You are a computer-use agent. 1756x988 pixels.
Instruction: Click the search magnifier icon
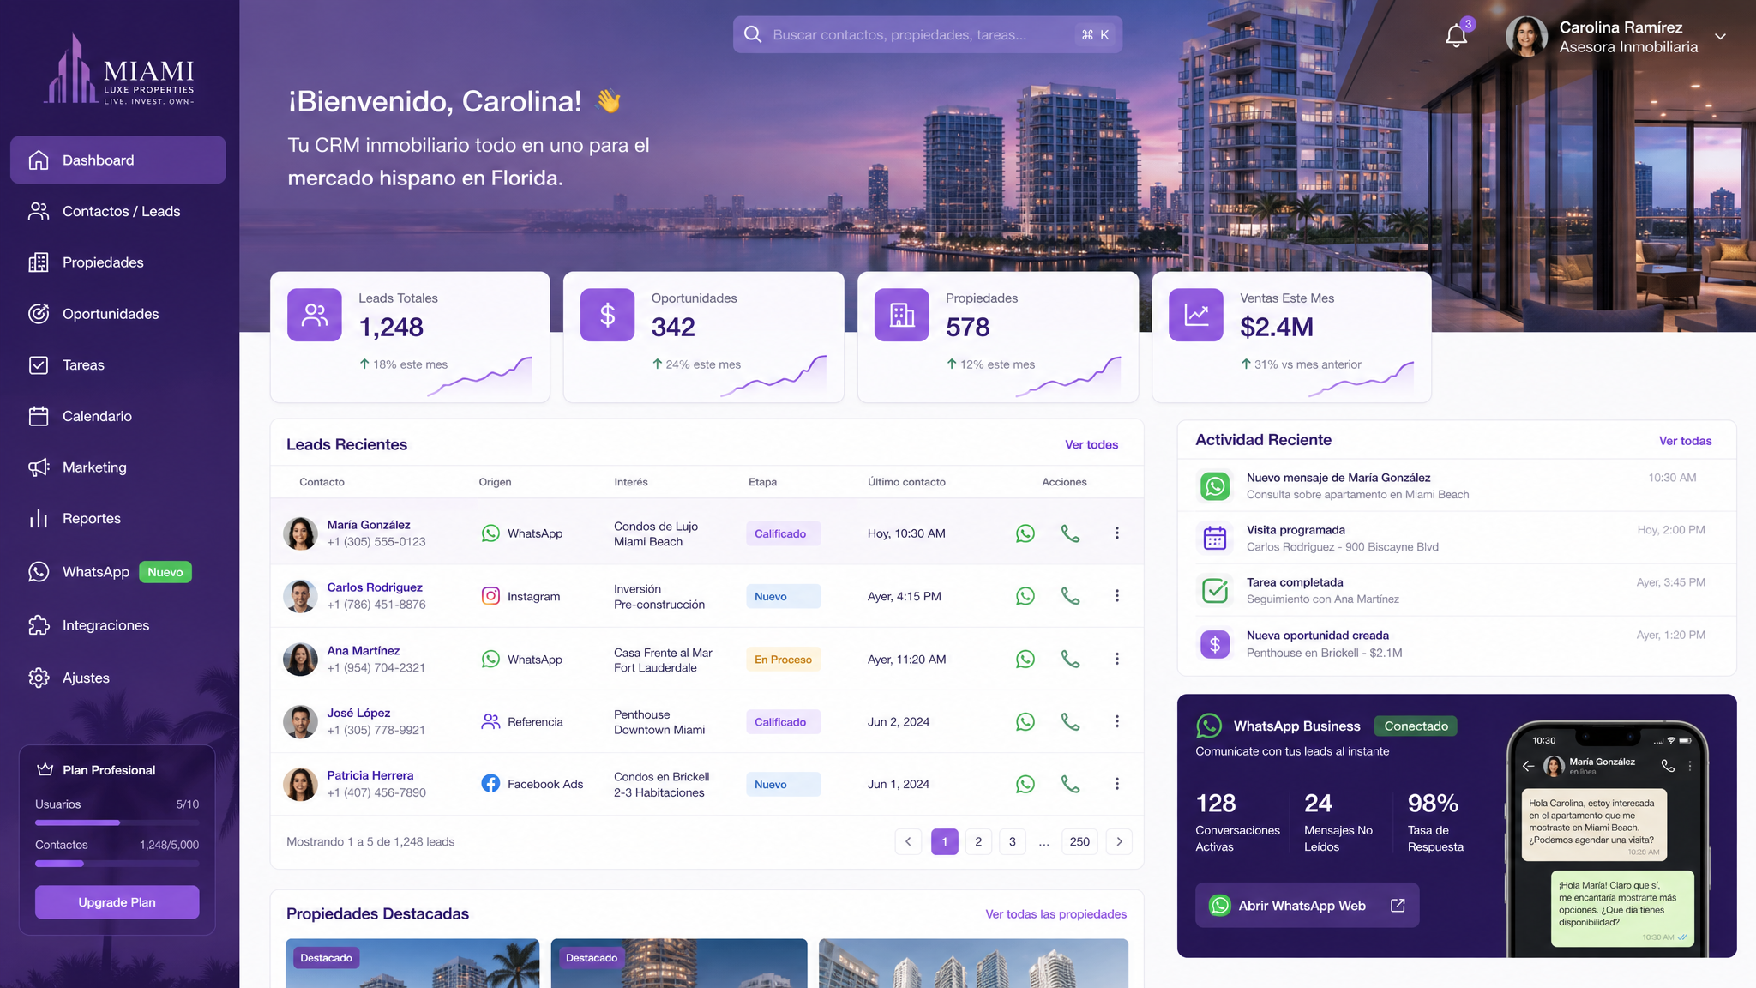tap(753, 34)
